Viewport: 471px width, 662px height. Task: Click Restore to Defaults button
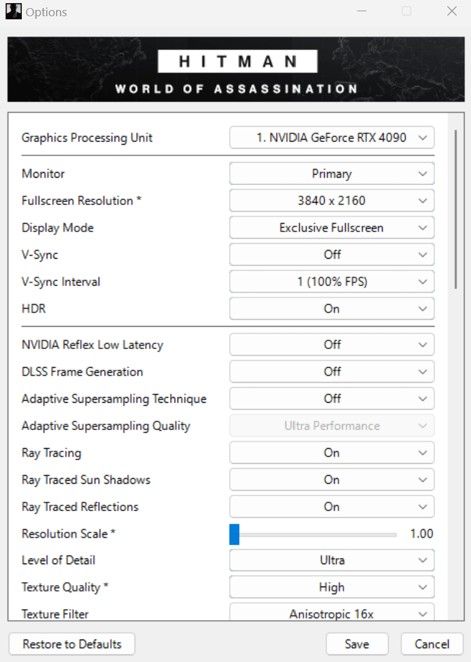pos(72,644)
